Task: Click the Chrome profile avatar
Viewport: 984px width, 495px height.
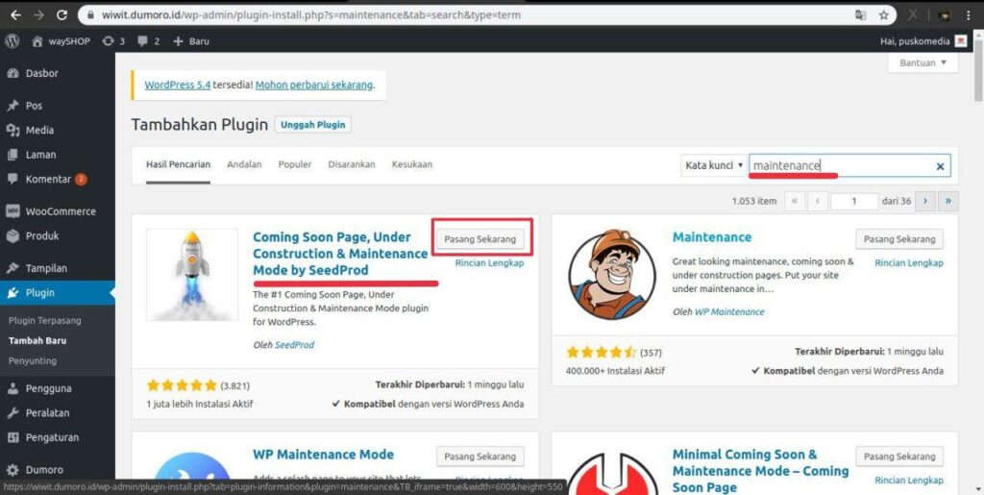Action: coord(946,15)
